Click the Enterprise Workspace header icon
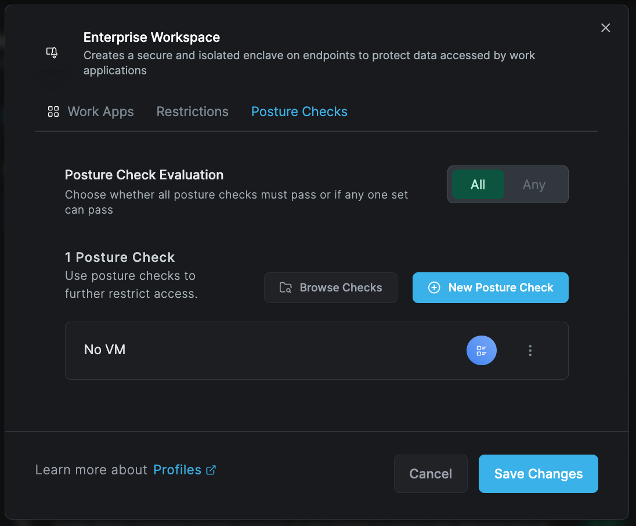The height and width of the screenshot is (526, 636). [x=52, y=53]
